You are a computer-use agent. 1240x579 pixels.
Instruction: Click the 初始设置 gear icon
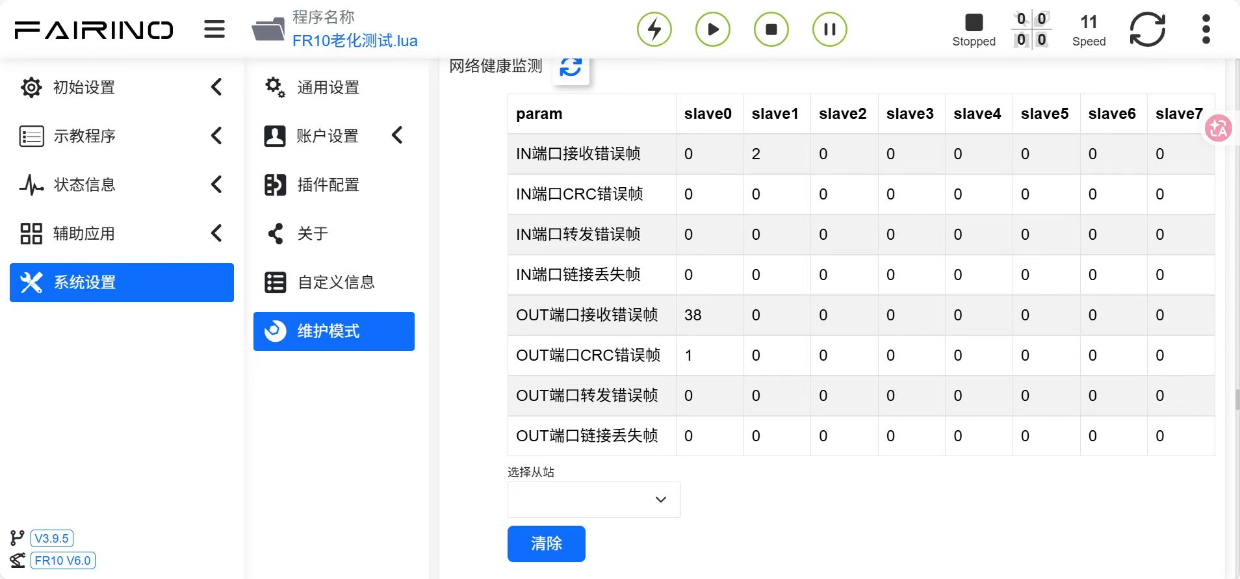tap(31, 87)
